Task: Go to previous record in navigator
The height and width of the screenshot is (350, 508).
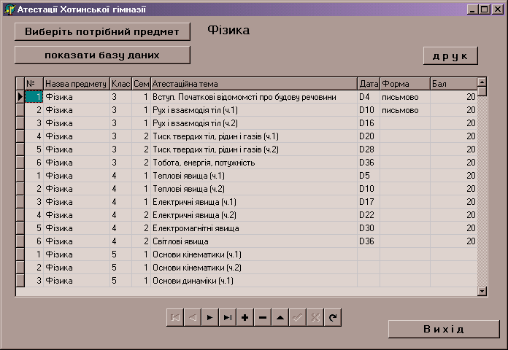Action: click(193, 318)
